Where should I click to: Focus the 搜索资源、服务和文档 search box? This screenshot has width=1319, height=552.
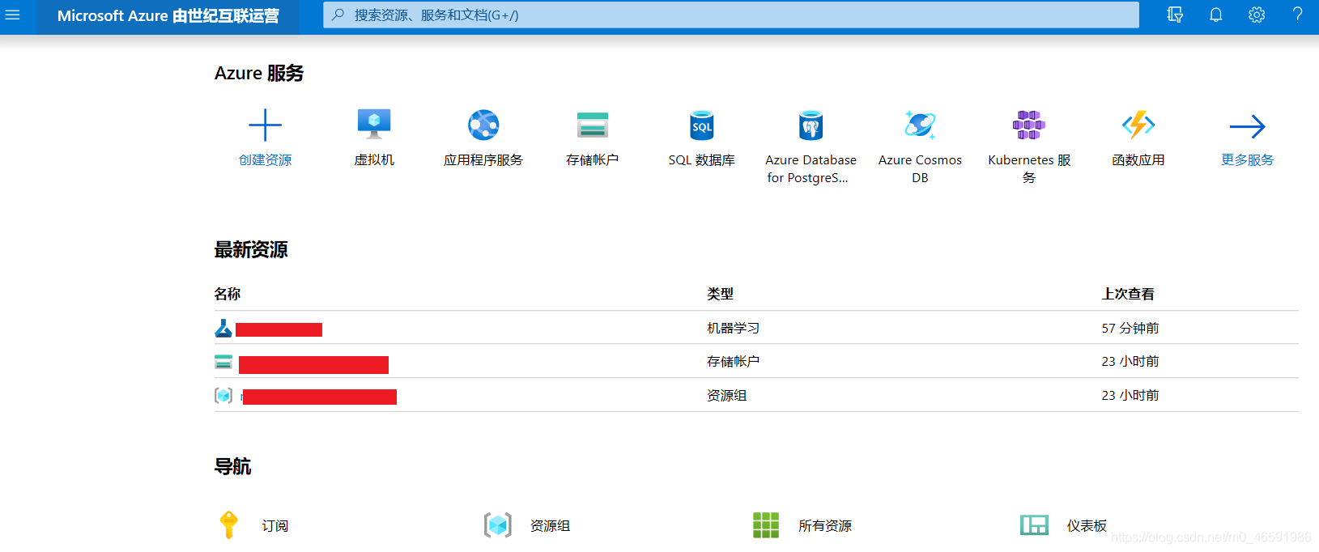(731, 15)
